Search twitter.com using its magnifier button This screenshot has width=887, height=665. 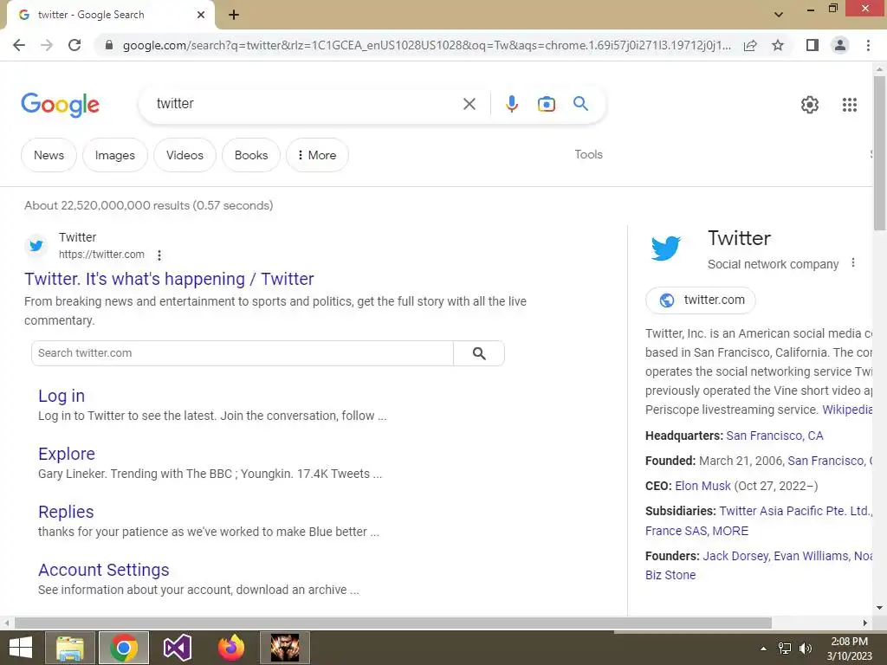(x=479, y=353)
